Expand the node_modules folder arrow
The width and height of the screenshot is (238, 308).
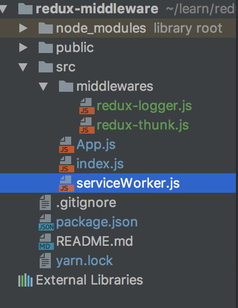23,28
